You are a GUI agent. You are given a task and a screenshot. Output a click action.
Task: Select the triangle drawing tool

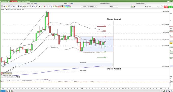[51, 6]
